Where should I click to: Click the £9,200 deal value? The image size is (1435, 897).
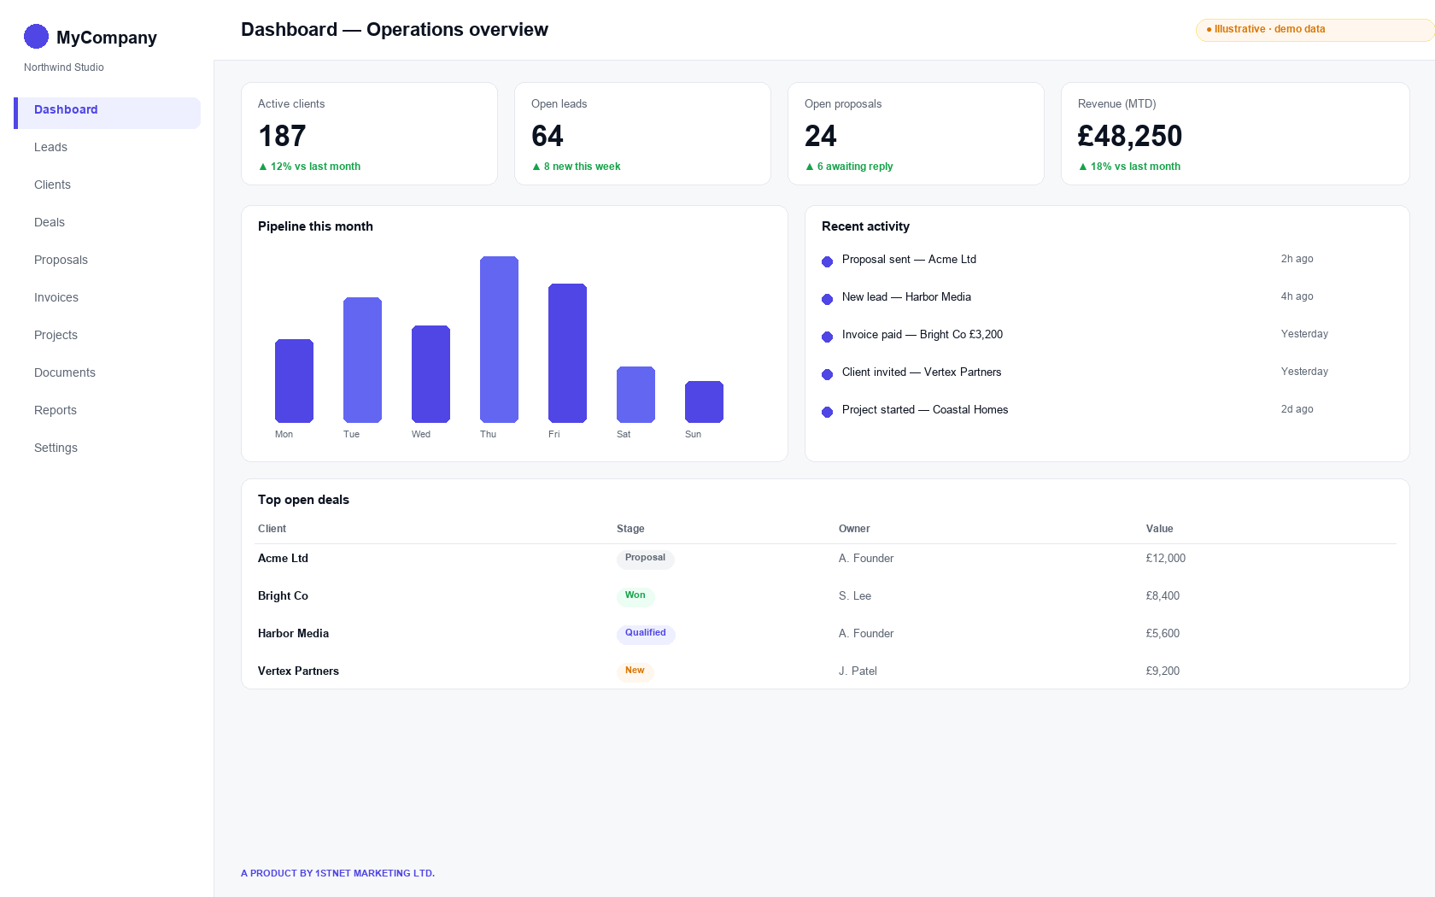[x=1163, y=671]
